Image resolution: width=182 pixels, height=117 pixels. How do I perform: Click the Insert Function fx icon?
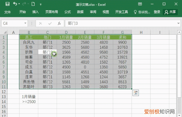point(59,23)
